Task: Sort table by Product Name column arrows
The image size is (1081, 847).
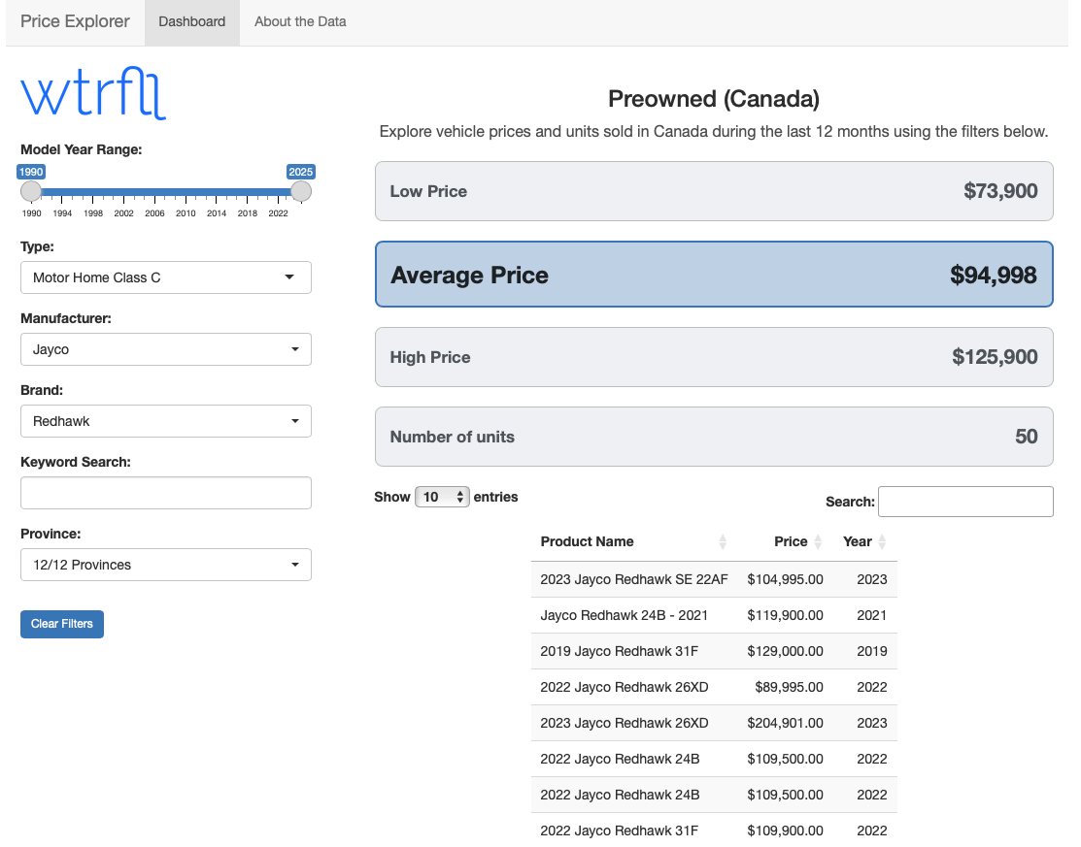Action: [722, 542]
